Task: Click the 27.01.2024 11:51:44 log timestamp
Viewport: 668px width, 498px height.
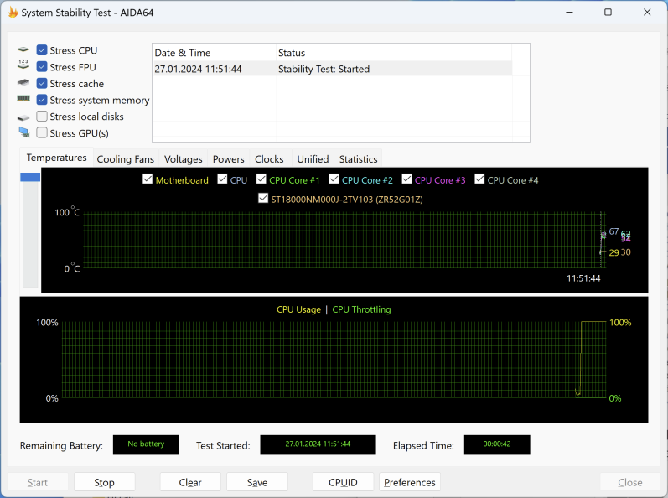Action: 198,69
